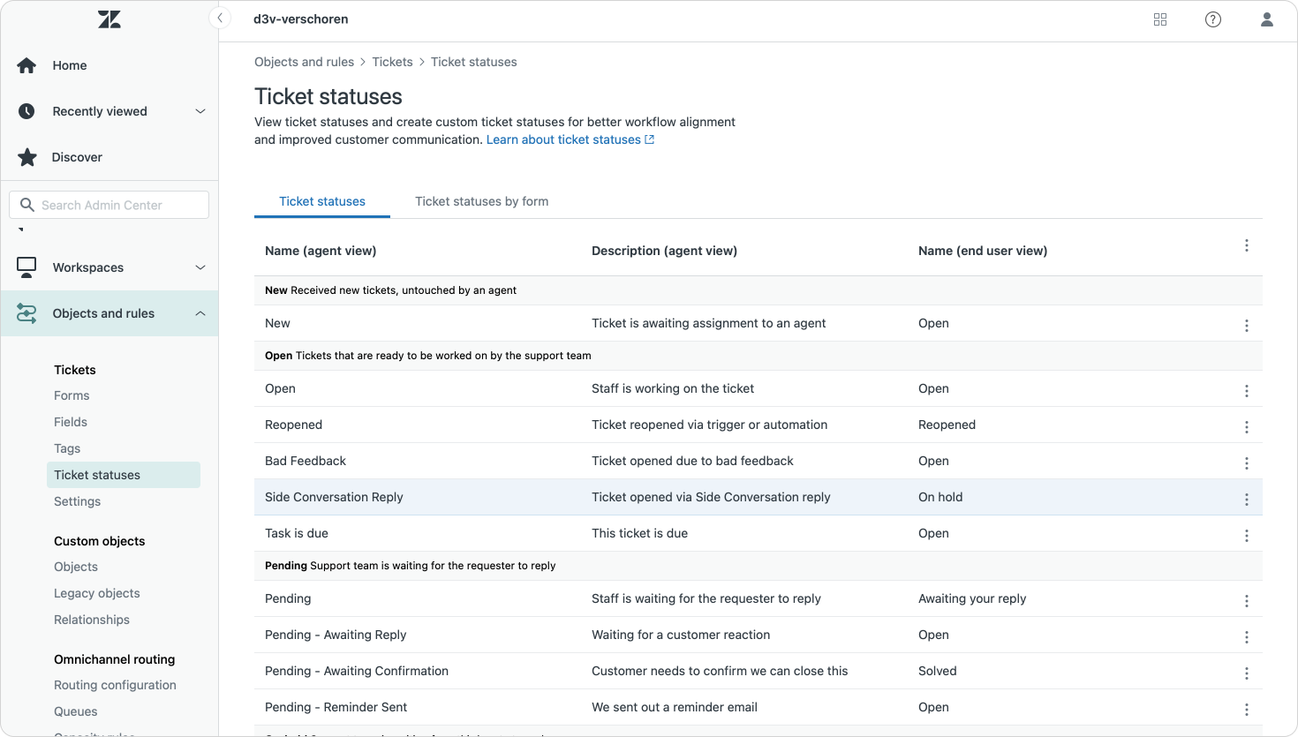Open the products grid icon
Viewport: 1298px width, 737px height.
(x=1160, y=19)
